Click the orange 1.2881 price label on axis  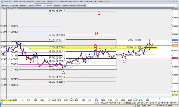coord(175,45)
